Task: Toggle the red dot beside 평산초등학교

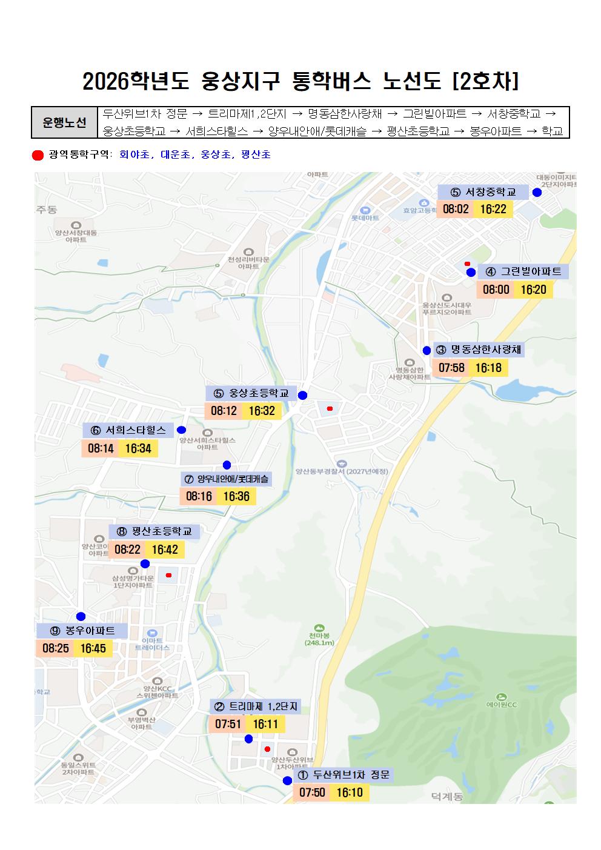Action: click(x=168, y=574)
